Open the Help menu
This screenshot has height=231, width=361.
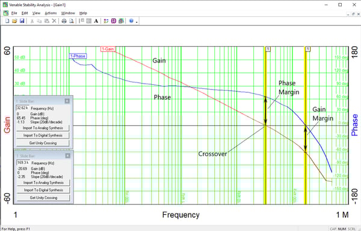click(83, 13)
